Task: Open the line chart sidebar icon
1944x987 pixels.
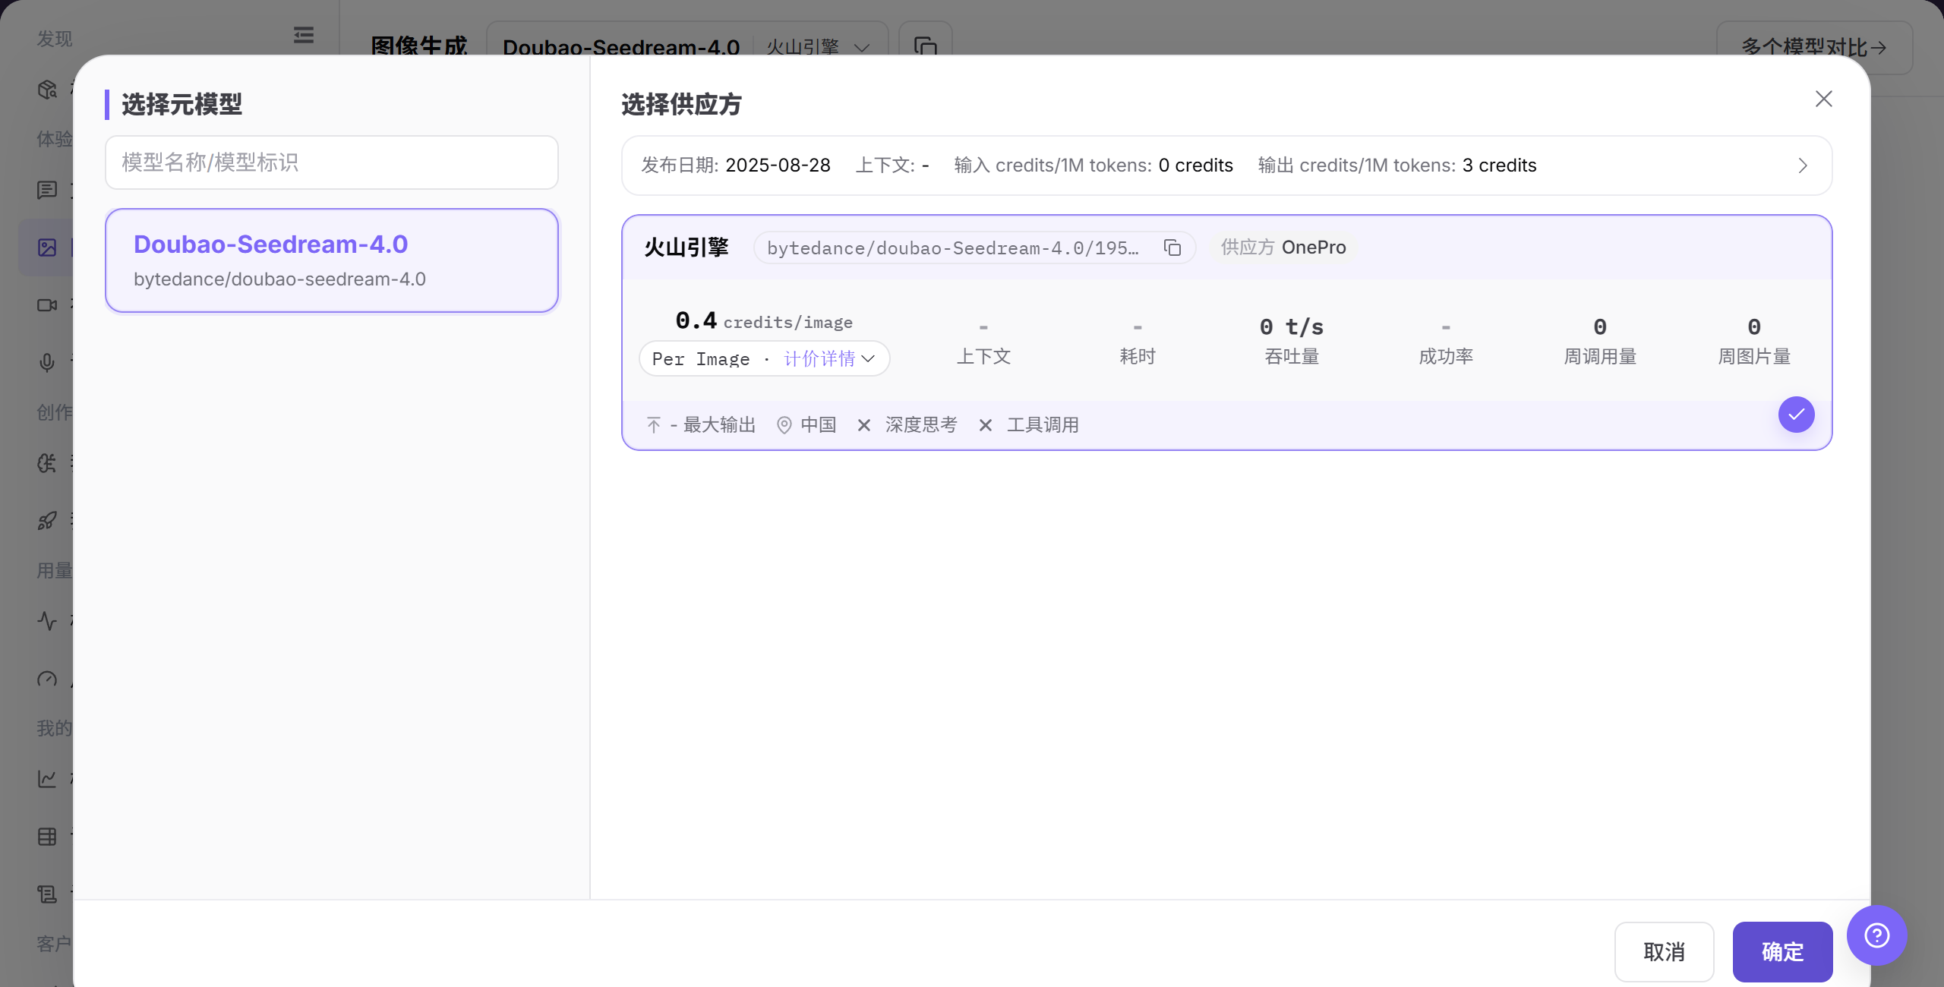Action: [x=47, y=778]
